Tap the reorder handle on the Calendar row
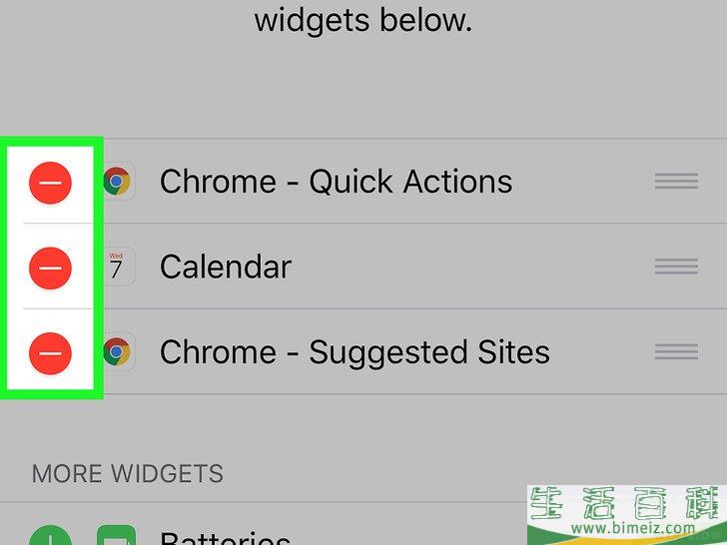The height and width of the screenshot is (545, 727). pyautogui.click(x=676, y=267)
